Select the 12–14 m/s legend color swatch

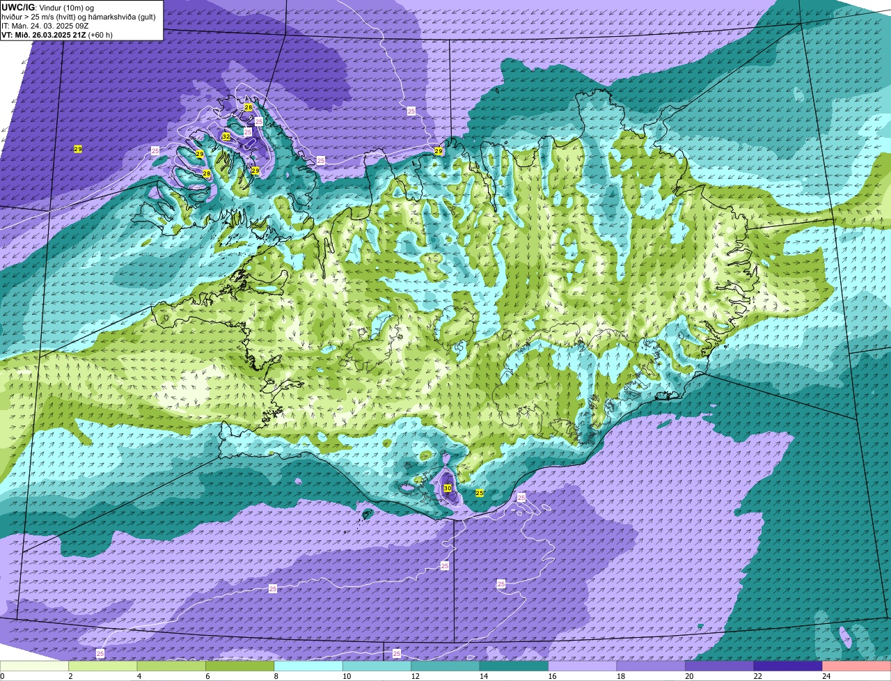coord(445,666)
